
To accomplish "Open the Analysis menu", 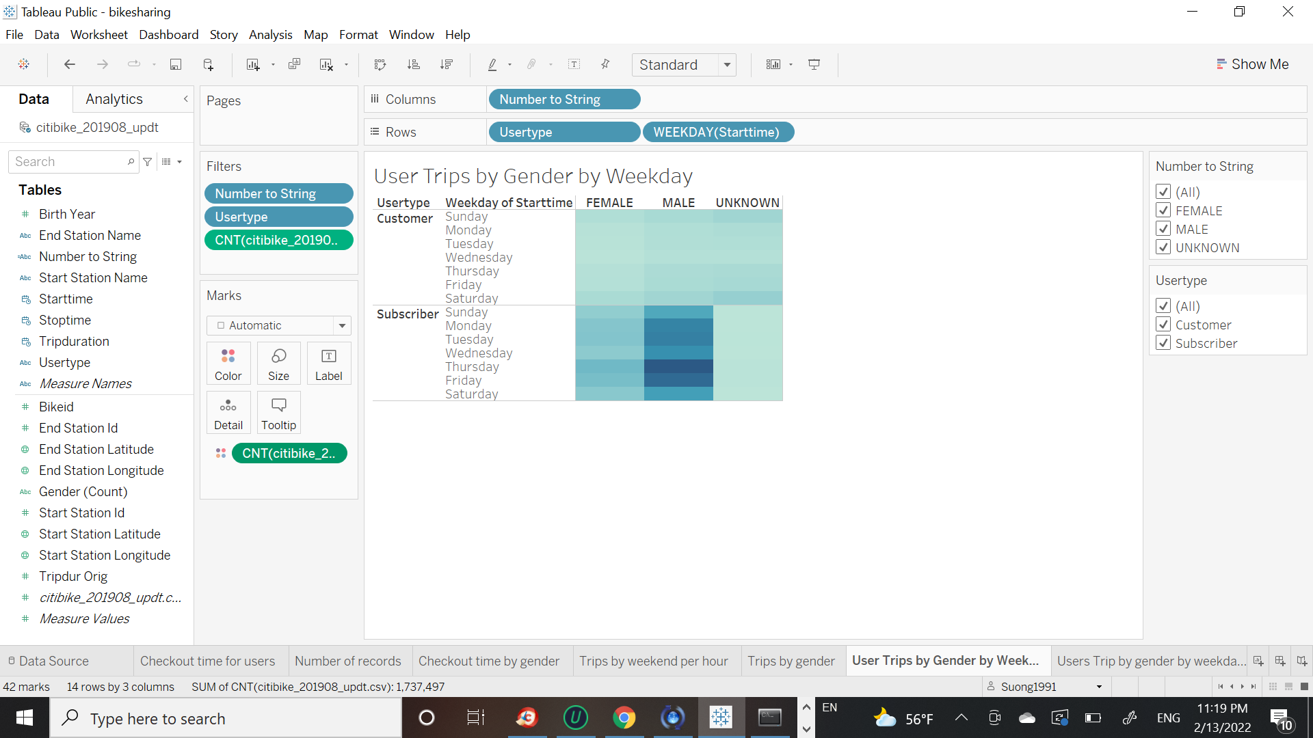I will [270, 34].
